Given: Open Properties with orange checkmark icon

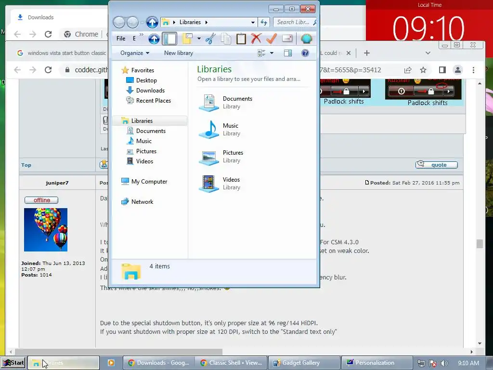Looking at the screenshot, I should pos(272,39).
